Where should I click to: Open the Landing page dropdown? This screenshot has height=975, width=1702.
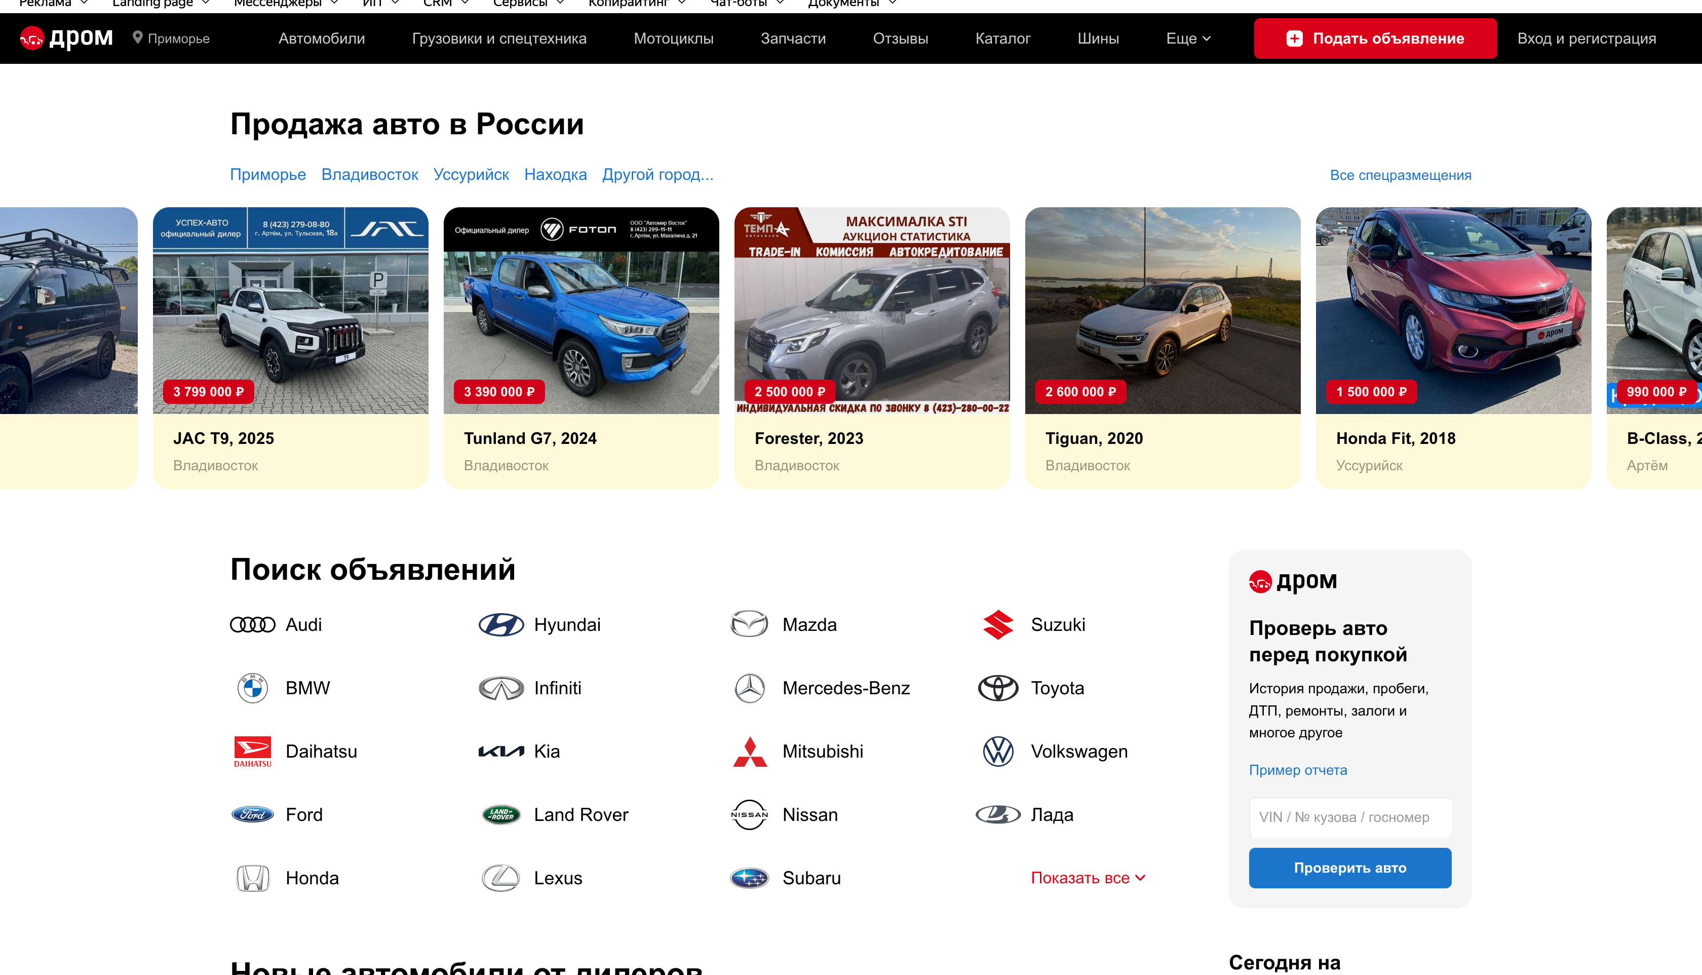[x=161, y=4]
